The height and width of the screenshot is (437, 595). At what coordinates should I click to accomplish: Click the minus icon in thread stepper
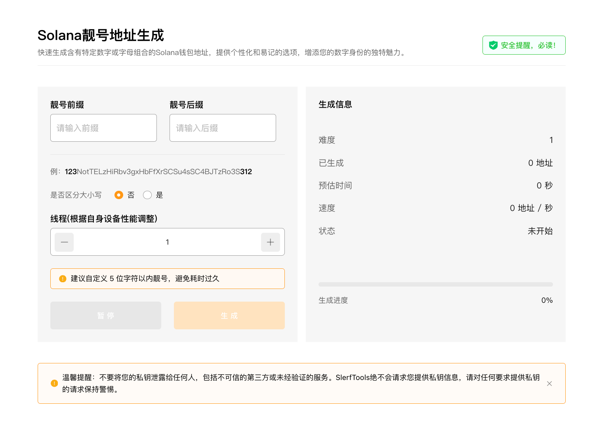[64, 242]
